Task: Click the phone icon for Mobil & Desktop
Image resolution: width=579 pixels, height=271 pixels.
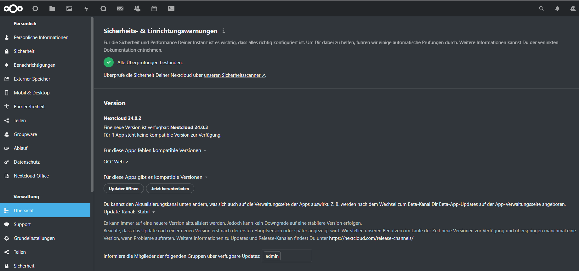Action: pyautogui.click(x=7, y=93)
